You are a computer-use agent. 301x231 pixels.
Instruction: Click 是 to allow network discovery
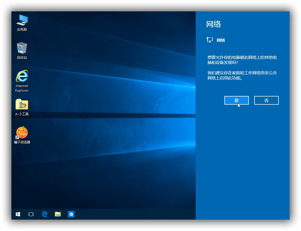tap(237, 100)
